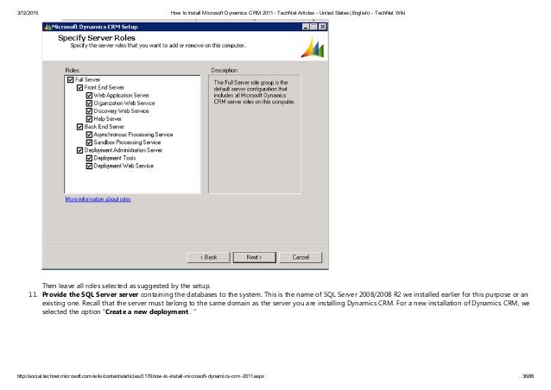Image resolution: width=551 pixels, height=390 pixels.
Task: Click the Specify Server Roles heading
Action: click(x=97, y=38)
